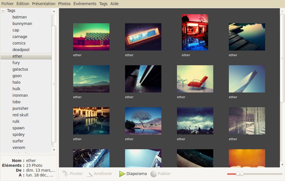
Task: Select the red house pool photo
Action: (195, 32)
